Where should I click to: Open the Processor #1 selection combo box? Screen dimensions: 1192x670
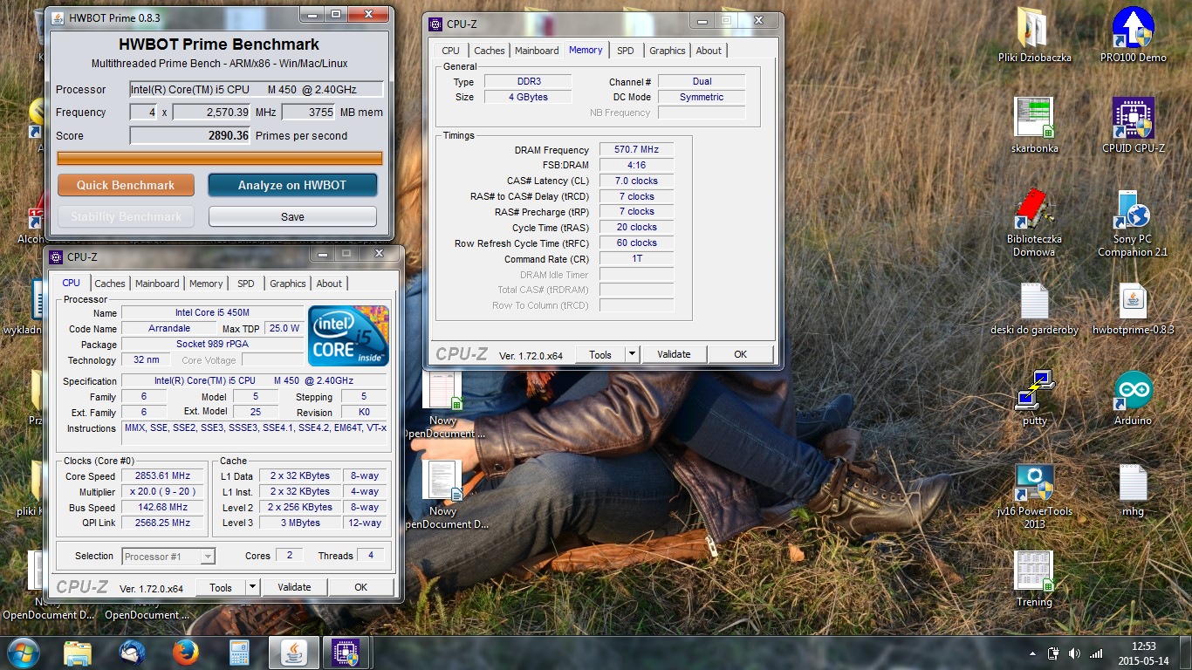tap(168, 556)
